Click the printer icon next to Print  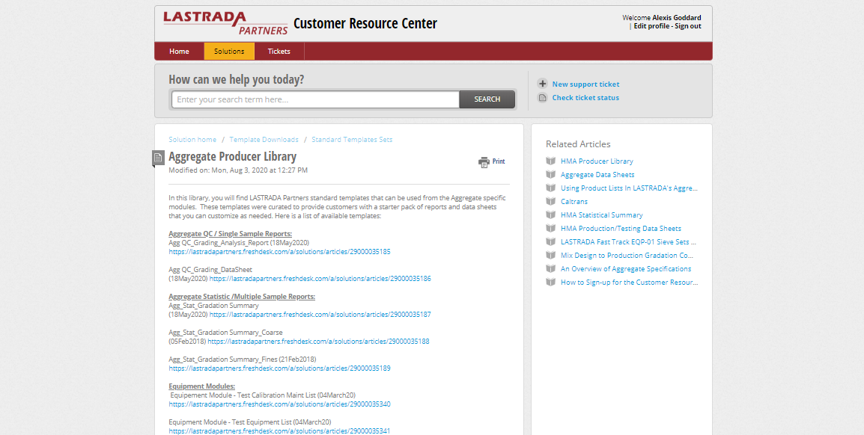pos(484,161)
